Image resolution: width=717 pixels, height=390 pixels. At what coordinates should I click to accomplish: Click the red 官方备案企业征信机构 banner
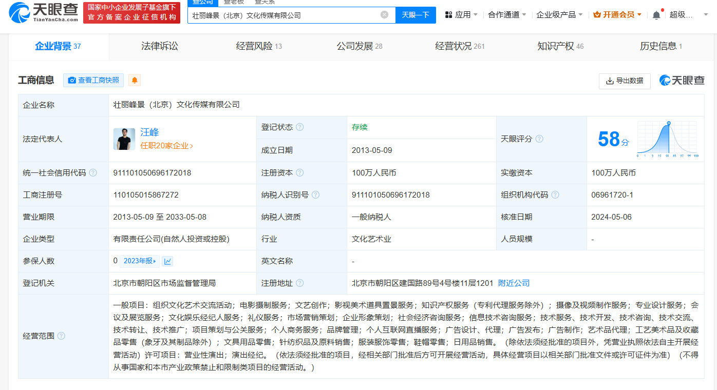tap(132, 12)
